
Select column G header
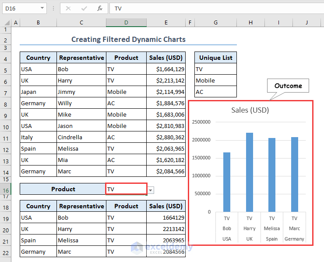(x=216, y=22)
